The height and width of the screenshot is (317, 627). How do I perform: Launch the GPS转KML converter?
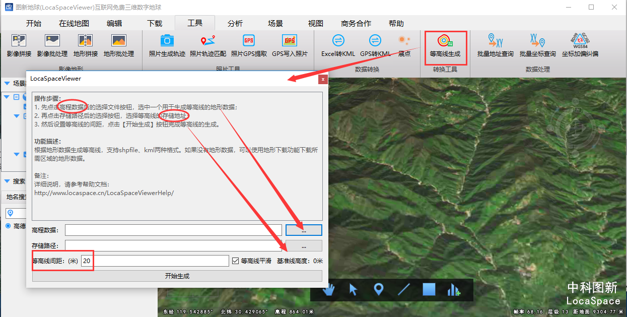375,45
